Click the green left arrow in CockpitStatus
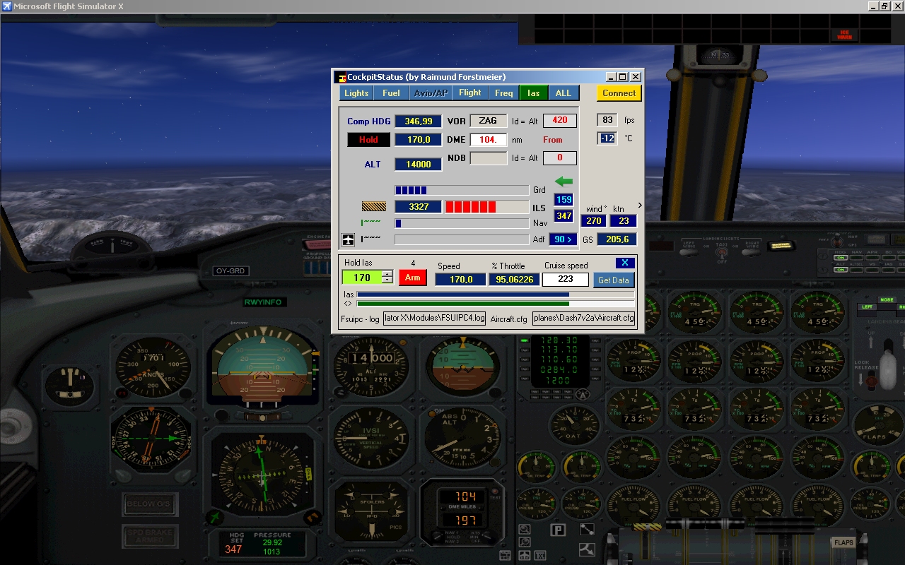 (x=564, y=182)
